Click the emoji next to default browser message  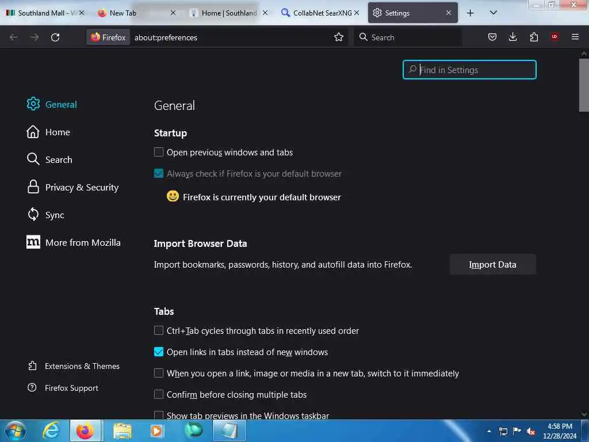pos(173,196)
